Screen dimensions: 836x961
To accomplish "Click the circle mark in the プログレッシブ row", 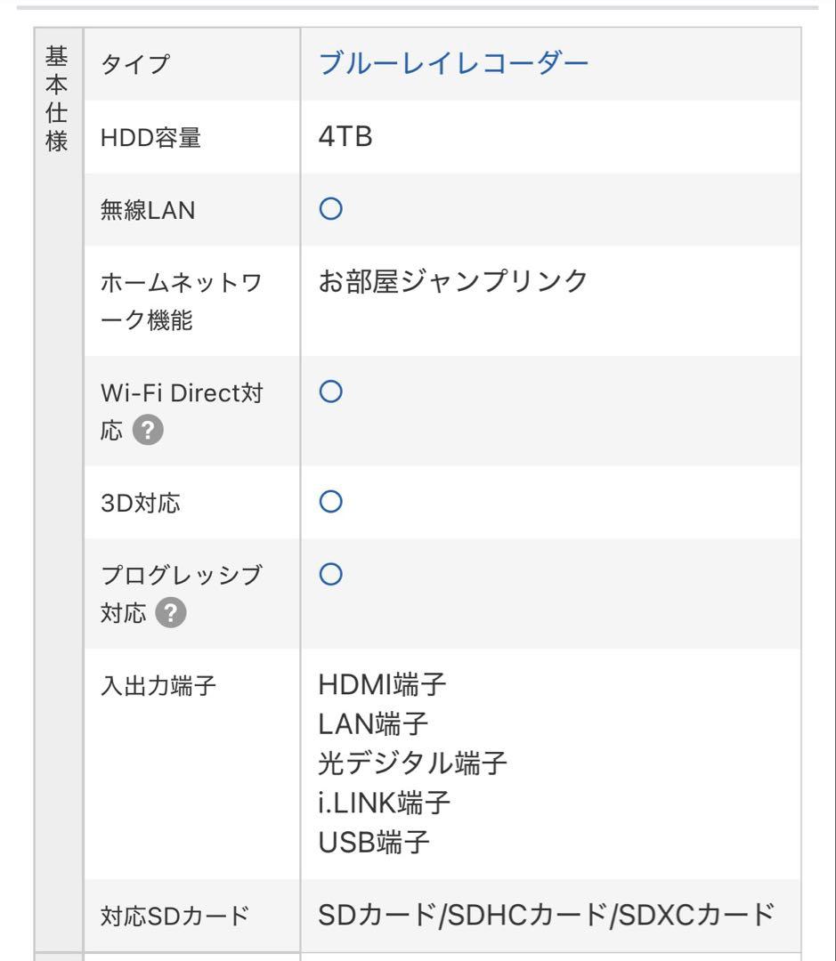I will click(x=331, y=576).
